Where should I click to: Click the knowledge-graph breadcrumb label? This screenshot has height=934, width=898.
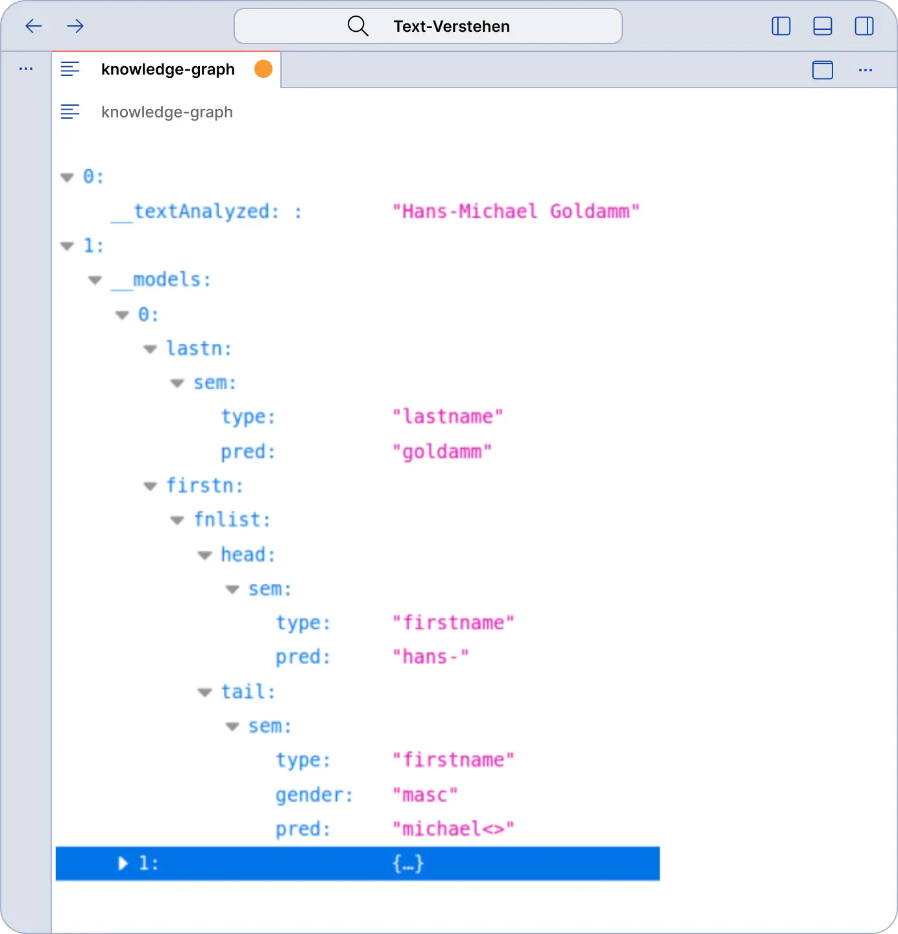[x=167, y=112]
